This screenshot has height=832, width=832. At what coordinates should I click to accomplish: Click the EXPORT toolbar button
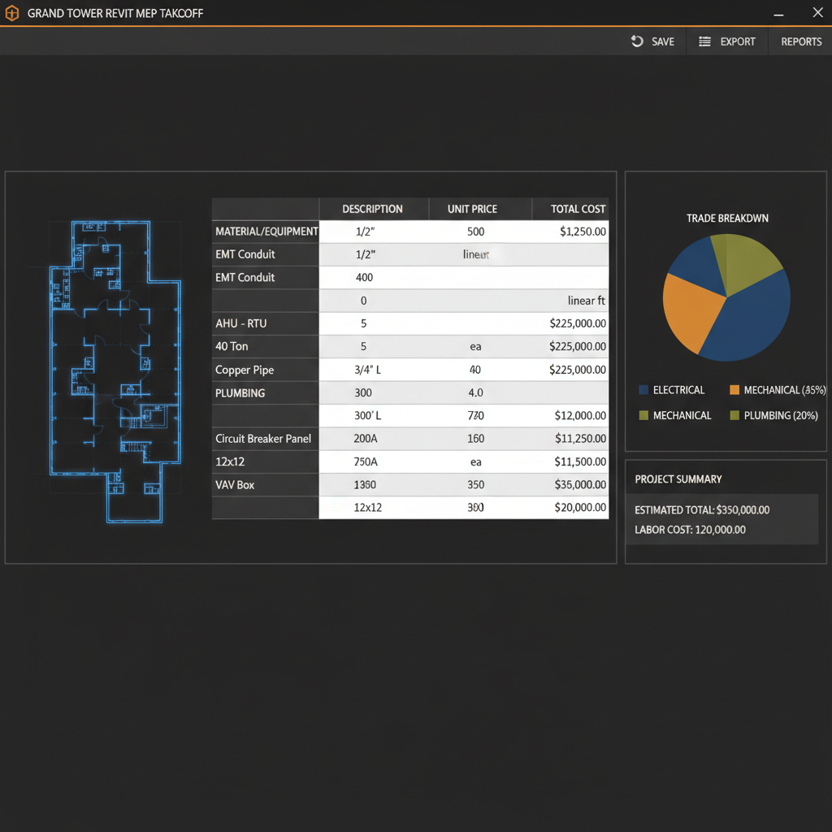(727, 41)
